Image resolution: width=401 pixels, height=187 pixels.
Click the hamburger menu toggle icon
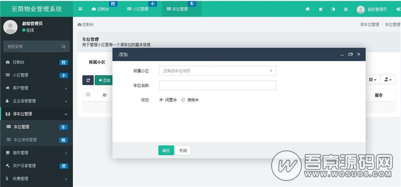point(80,9)
